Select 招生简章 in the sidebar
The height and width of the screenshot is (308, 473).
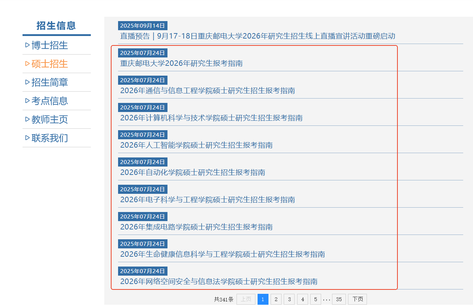point(50,83)
